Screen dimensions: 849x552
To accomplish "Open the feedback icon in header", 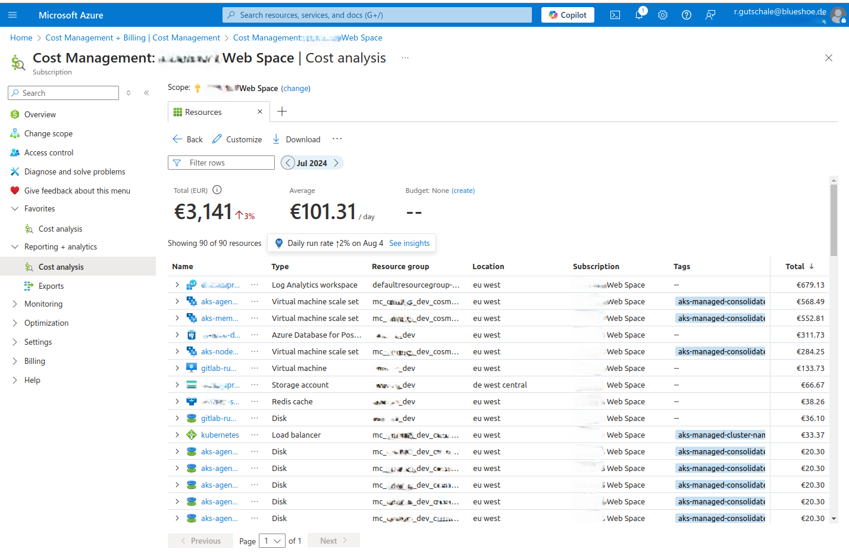I will [x=710, y=15].
